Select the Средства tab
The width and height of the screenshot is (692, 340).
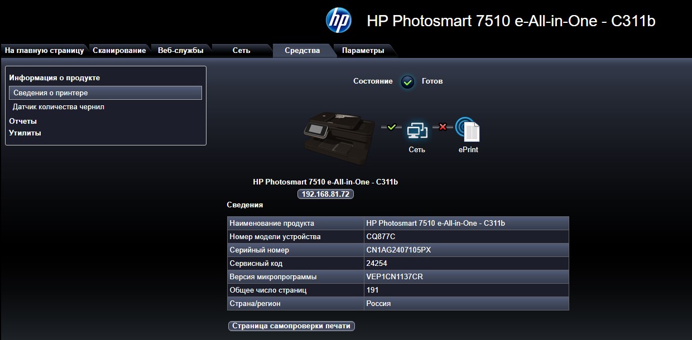[302, 50]
